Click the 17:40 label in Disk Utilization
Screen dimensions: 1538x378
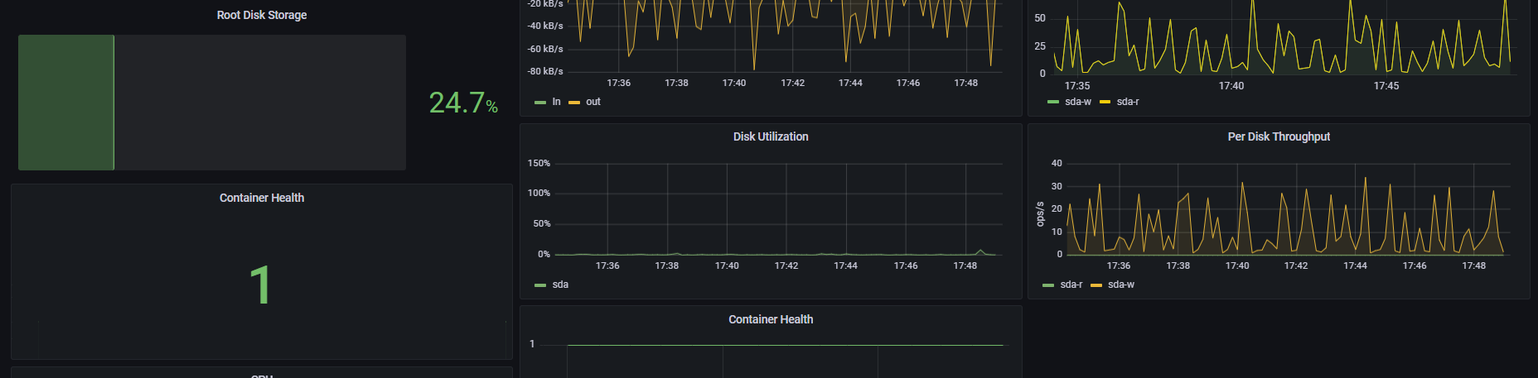(727, 266)
